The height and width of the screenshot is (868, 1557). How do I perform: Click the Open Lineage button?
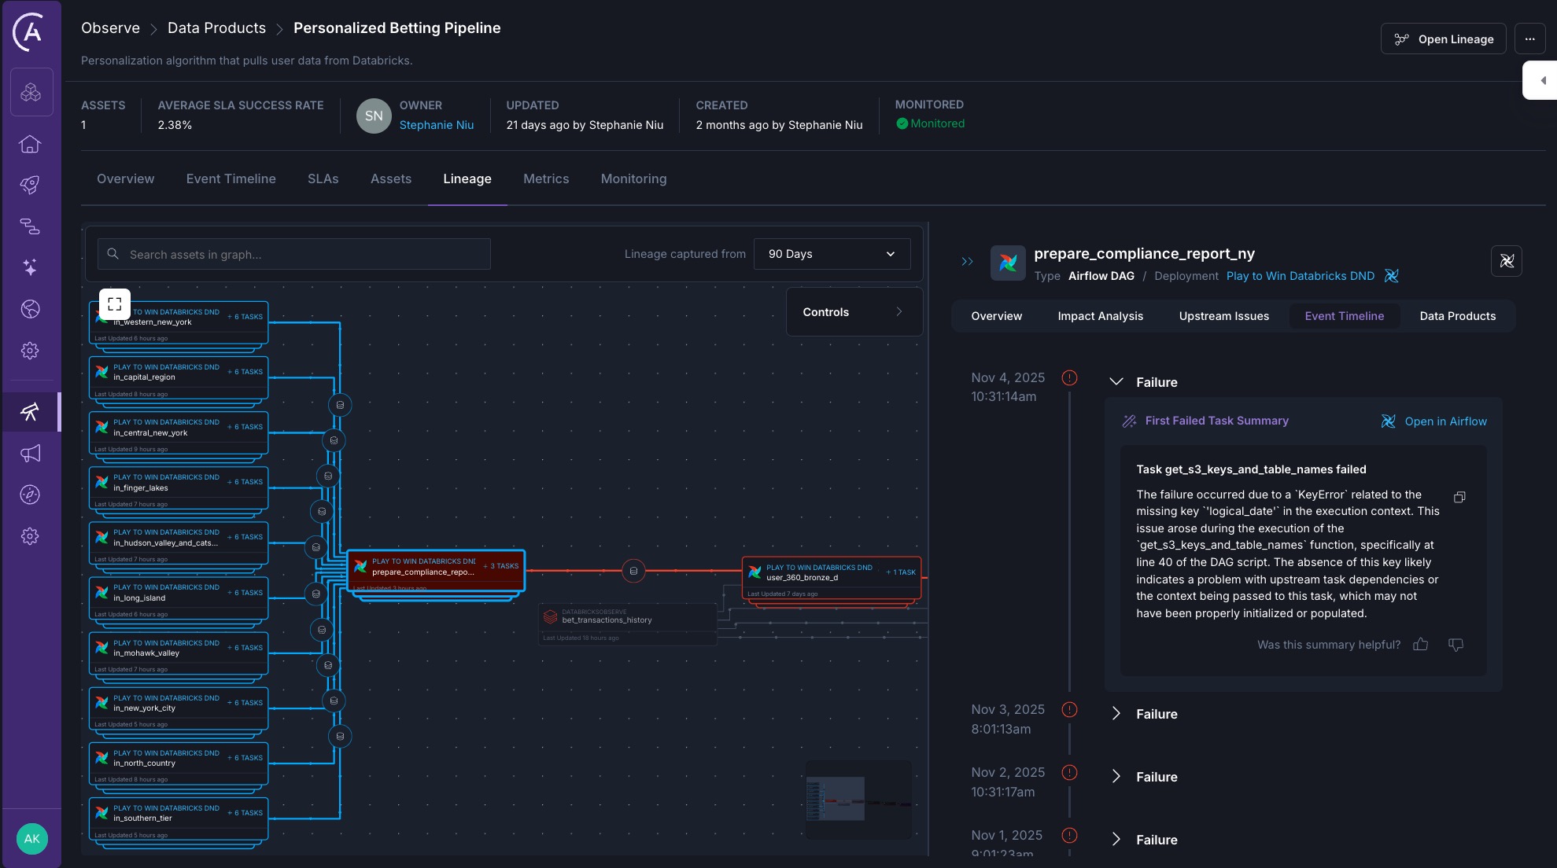pos(1443,39)
